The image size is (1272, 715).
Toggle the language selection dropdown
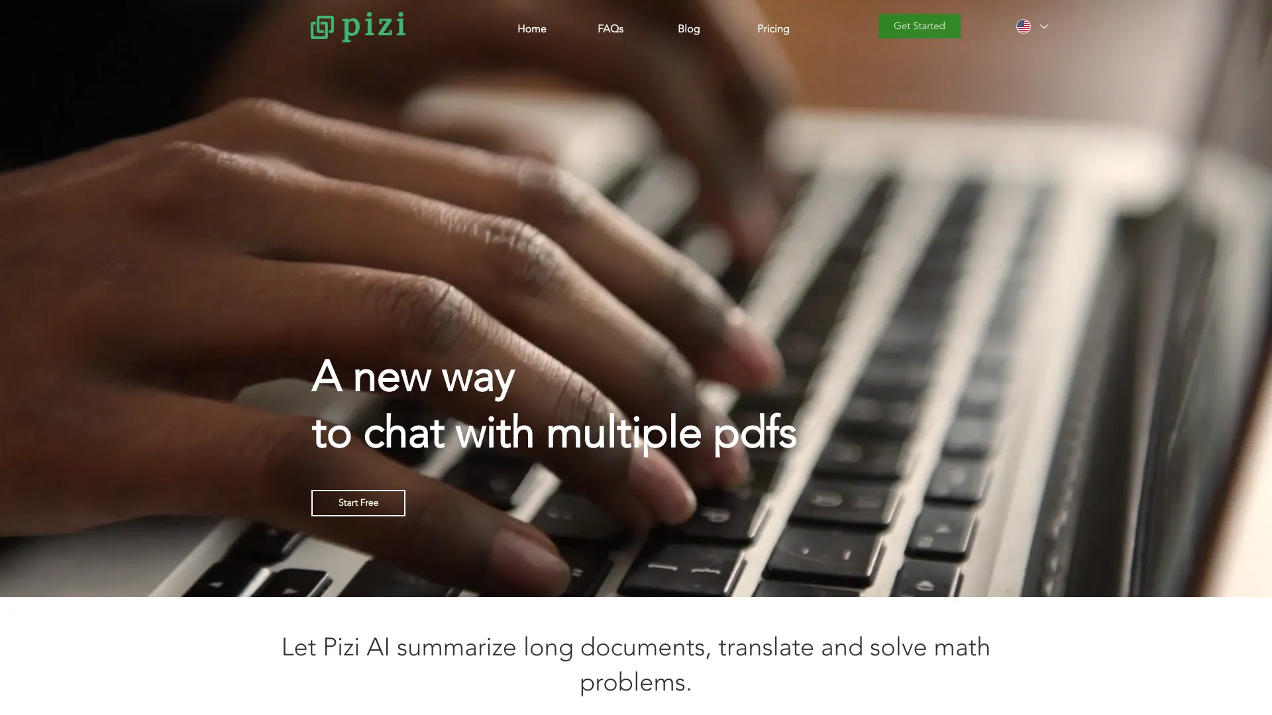(x=1032, y=26)
